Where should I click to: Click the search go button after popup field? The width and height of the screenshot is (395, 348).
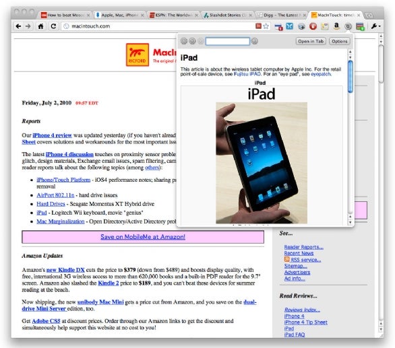point(255,41)
